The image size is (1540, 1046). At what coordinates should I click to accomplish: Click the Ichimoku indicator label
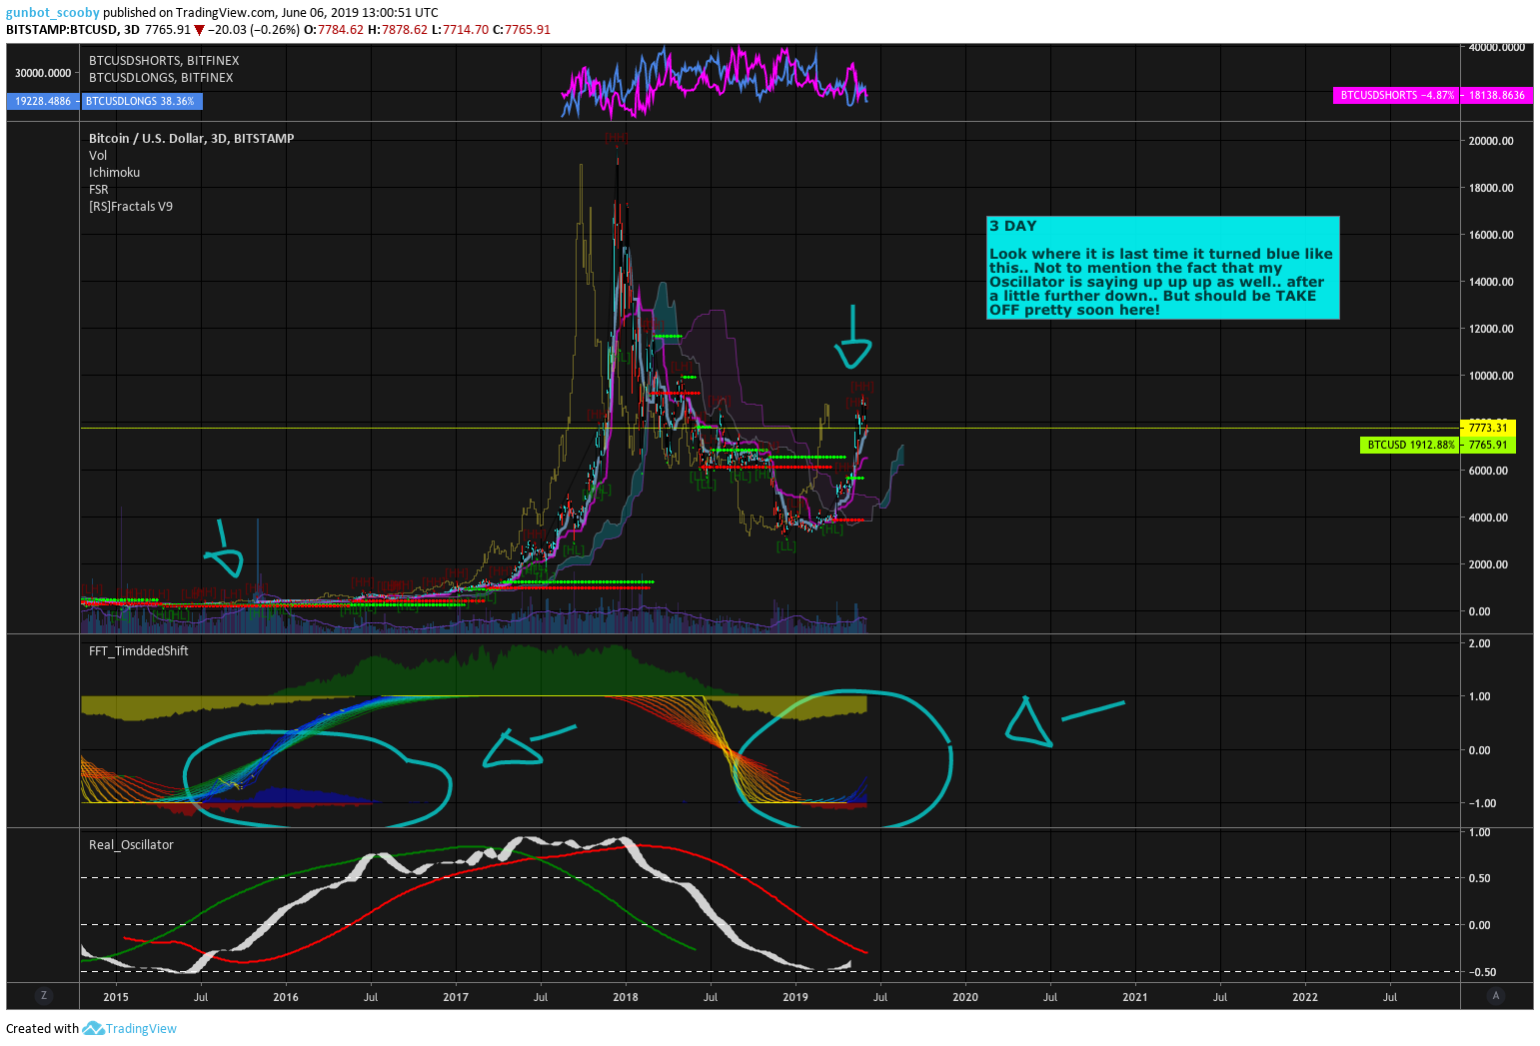[115, 173]
